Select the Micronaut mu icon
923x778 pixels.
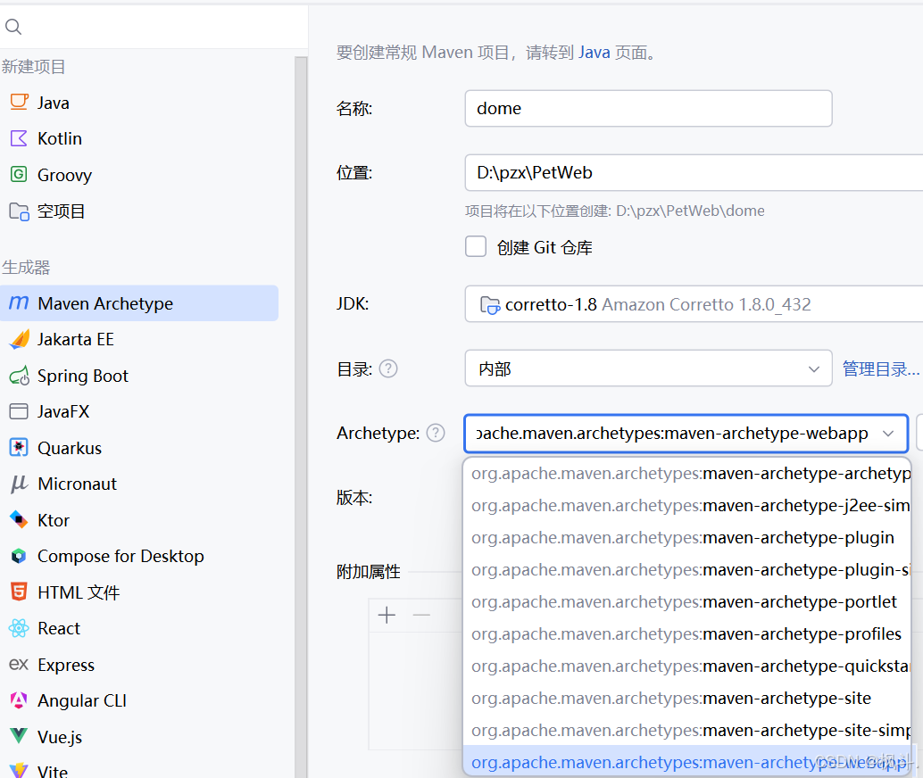click(x=19, y=484)
